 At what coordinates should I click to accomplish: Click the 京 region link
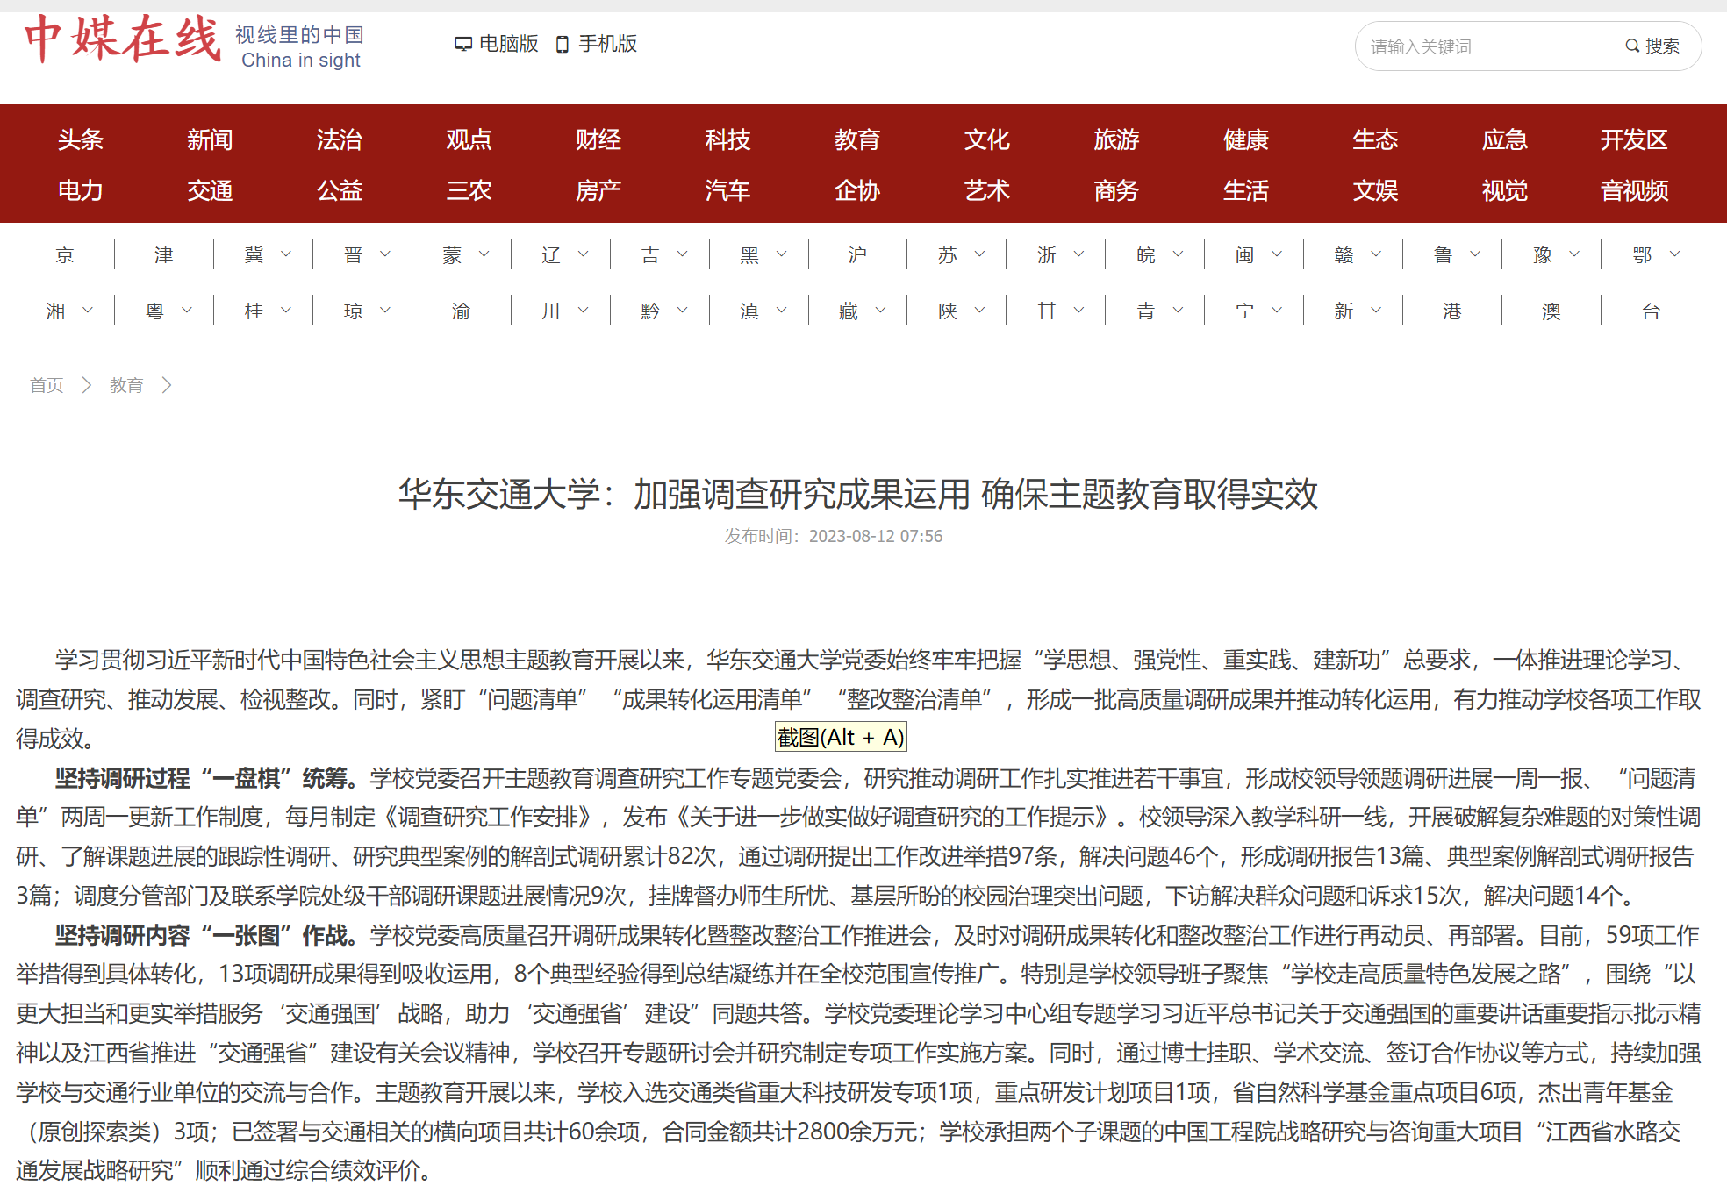point(65,255)
